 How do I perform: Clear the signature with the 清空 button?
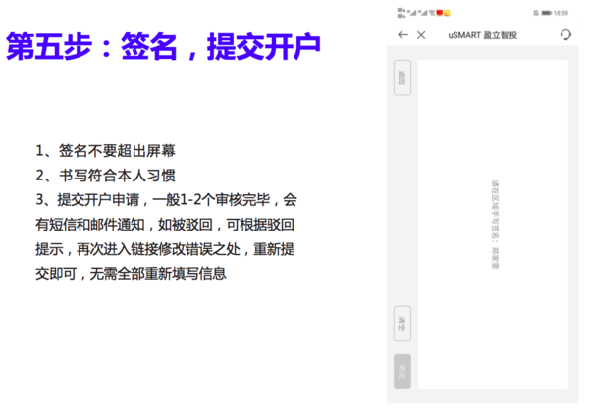[x=402, y=321]
